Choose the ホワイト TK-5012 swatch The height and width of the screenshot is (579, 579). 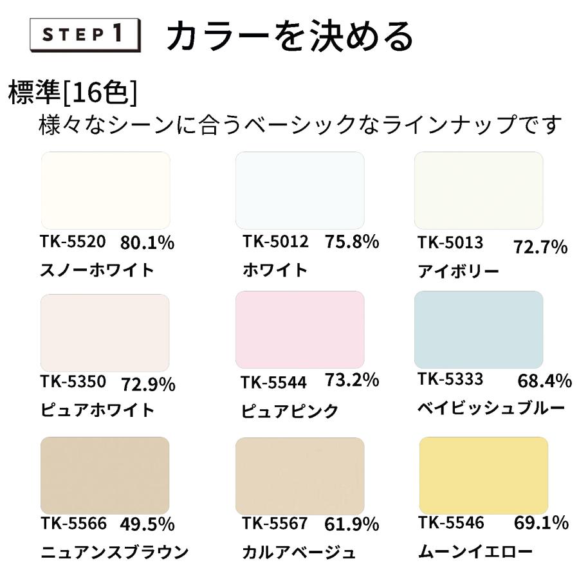tap(300, 190)
